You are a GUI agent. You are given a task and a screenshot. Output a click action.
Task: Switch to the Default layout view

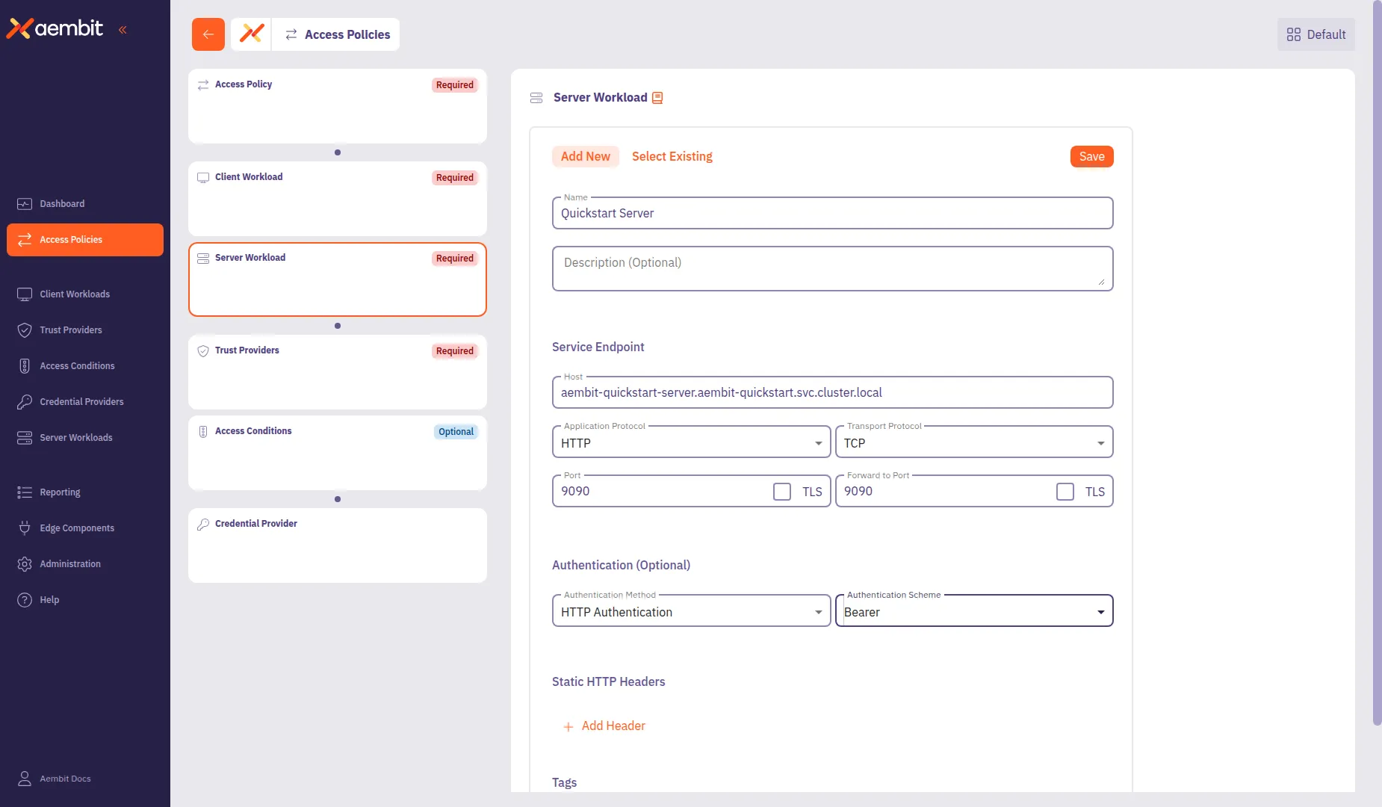(1315, 34)
